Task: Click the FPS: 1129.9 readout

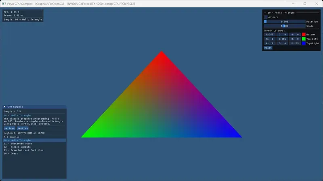Action: pos(12,12)
